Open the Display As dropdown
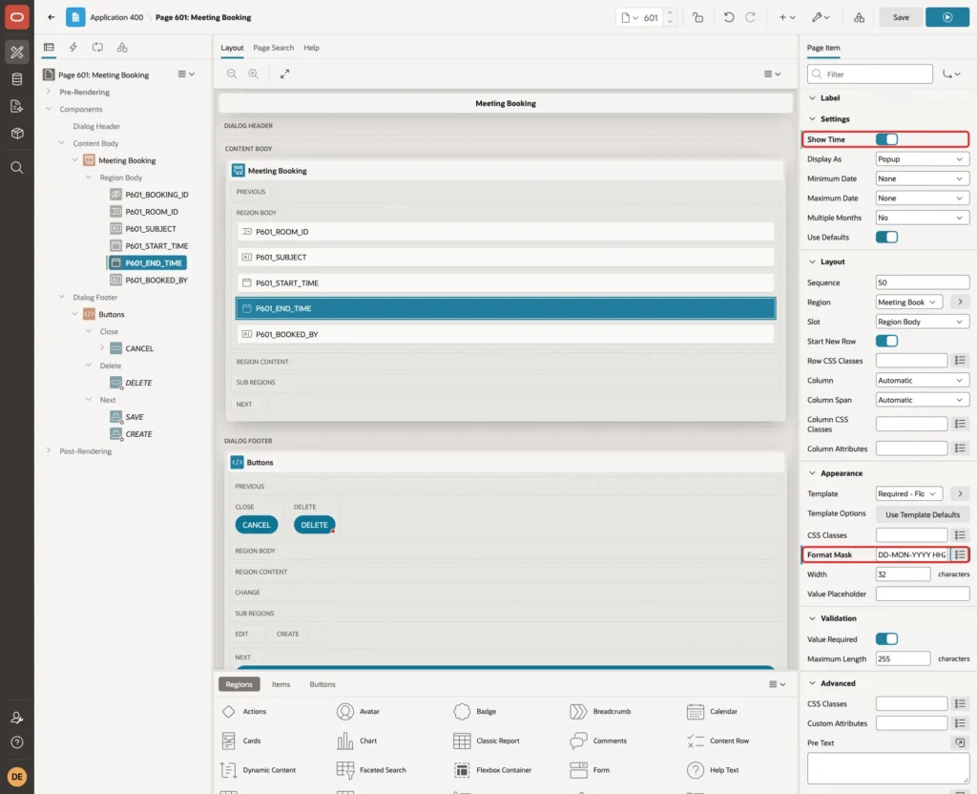 [923, 159]
